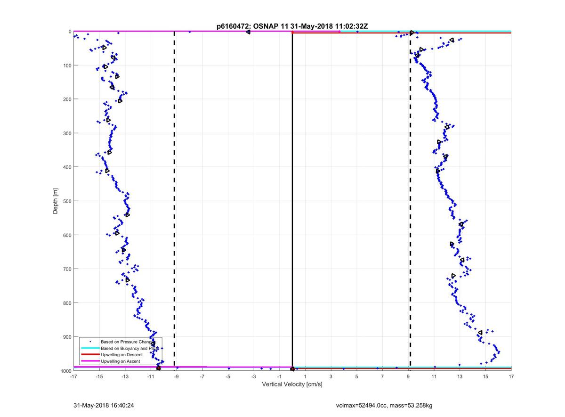The image size is (565, 417).
Task: Click positive x-axis tick label 17
Action: pyautogui.click(x=511, y=376)
